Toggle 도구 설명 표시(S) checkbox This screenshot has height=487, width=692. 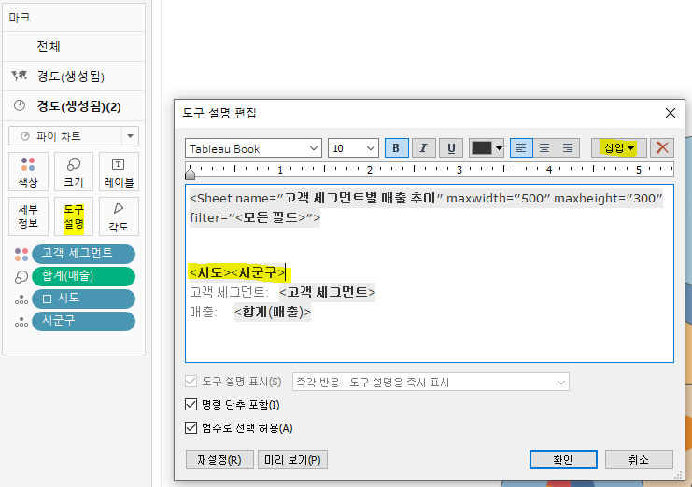point(191,382)
